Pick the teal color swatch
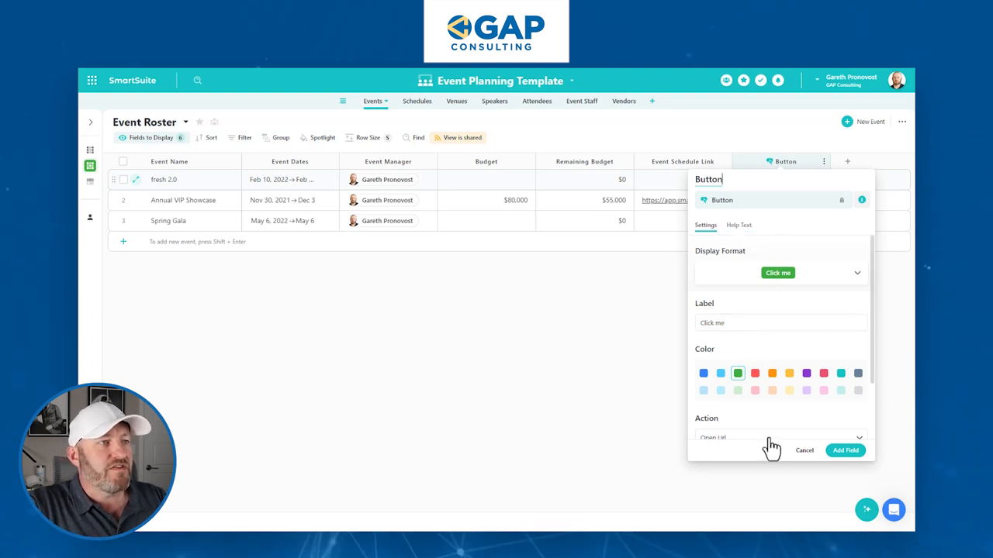993x558 pixels. click(x=841, y=374)
